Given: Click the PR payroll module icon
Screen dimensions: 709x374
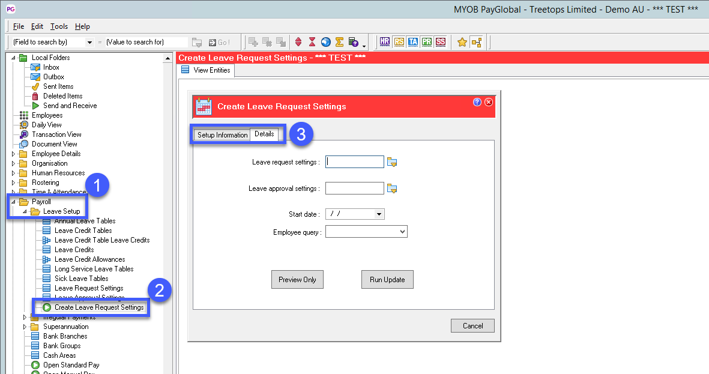Looking at the screenshot, I should [426, 42].
